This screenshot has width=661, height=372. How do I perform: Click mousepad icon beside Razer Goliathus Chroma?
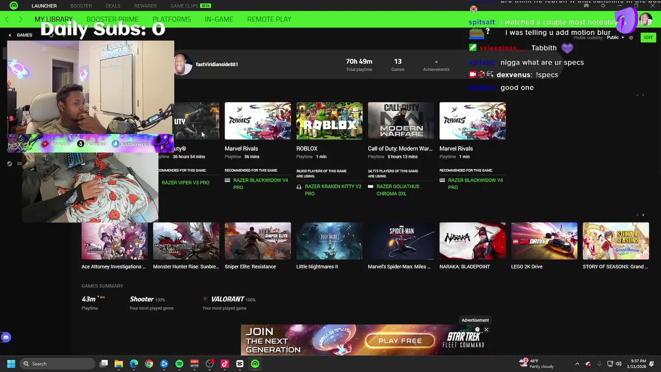(x=370, y=187)
